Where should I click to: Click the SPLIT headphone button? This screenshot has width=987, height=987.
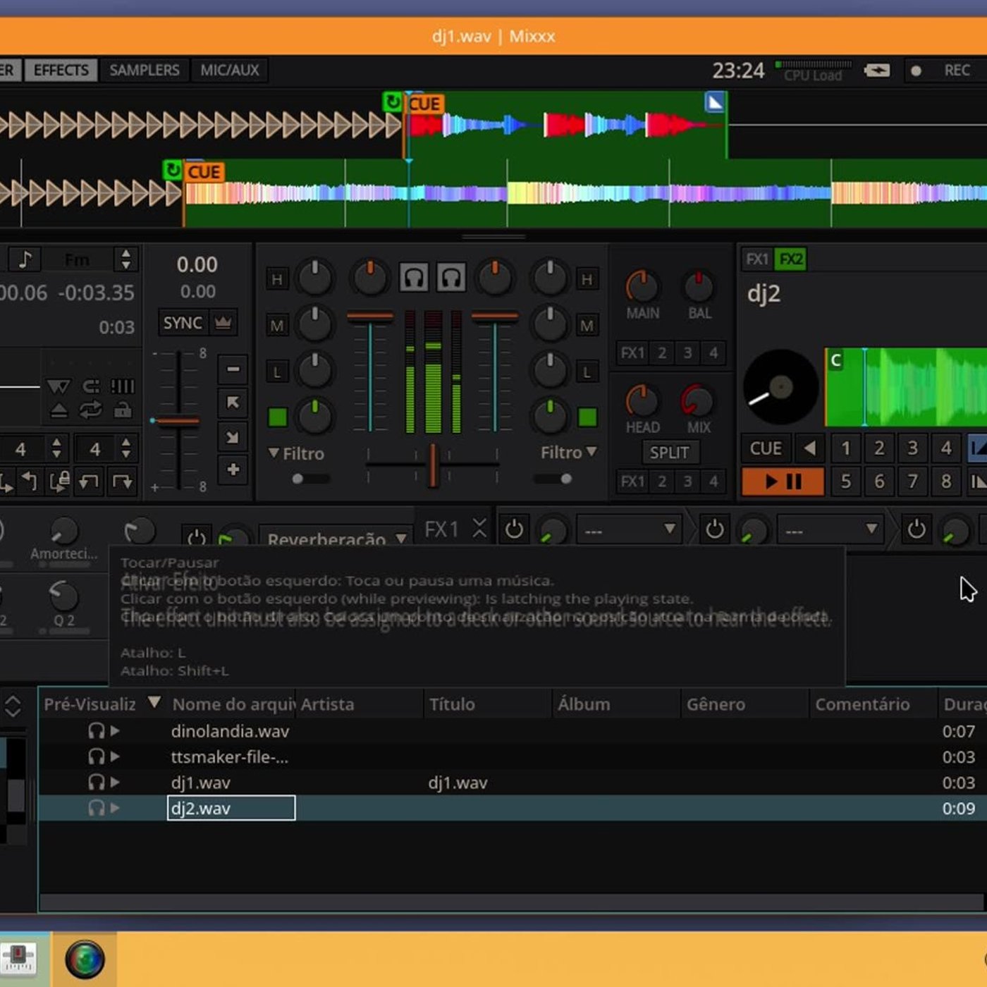pyautogui.click(x=669, y=453)
